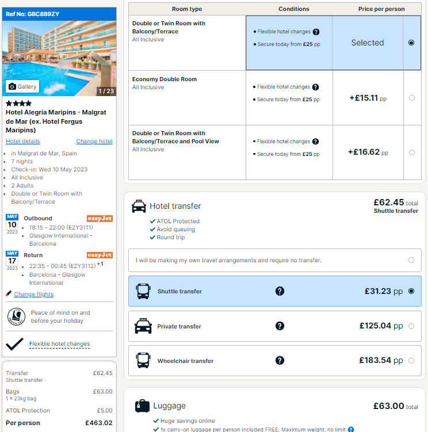Open the Hotel details link
The height and width of the screenshot is (432, 428).
tap(23, 141)
